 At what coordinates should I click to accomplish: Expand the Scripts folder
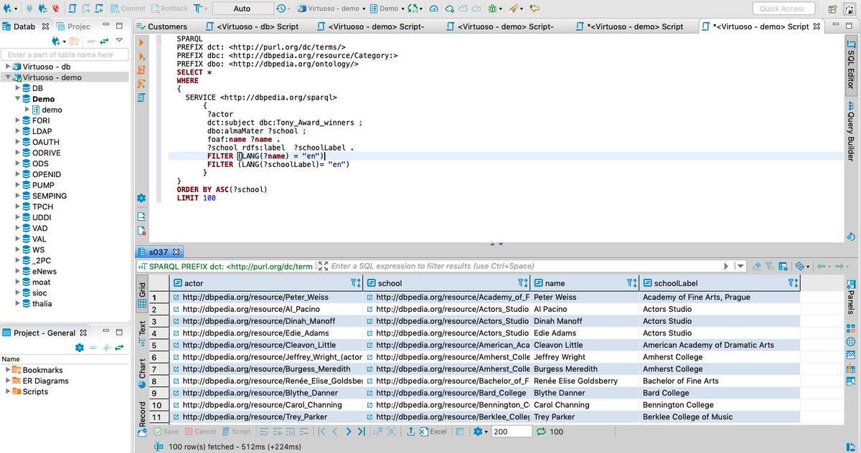click(7, 391)
